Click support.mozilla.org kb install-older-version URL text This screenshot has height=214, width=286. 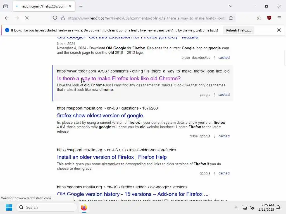pyautogui.click(x=116, y=150)
